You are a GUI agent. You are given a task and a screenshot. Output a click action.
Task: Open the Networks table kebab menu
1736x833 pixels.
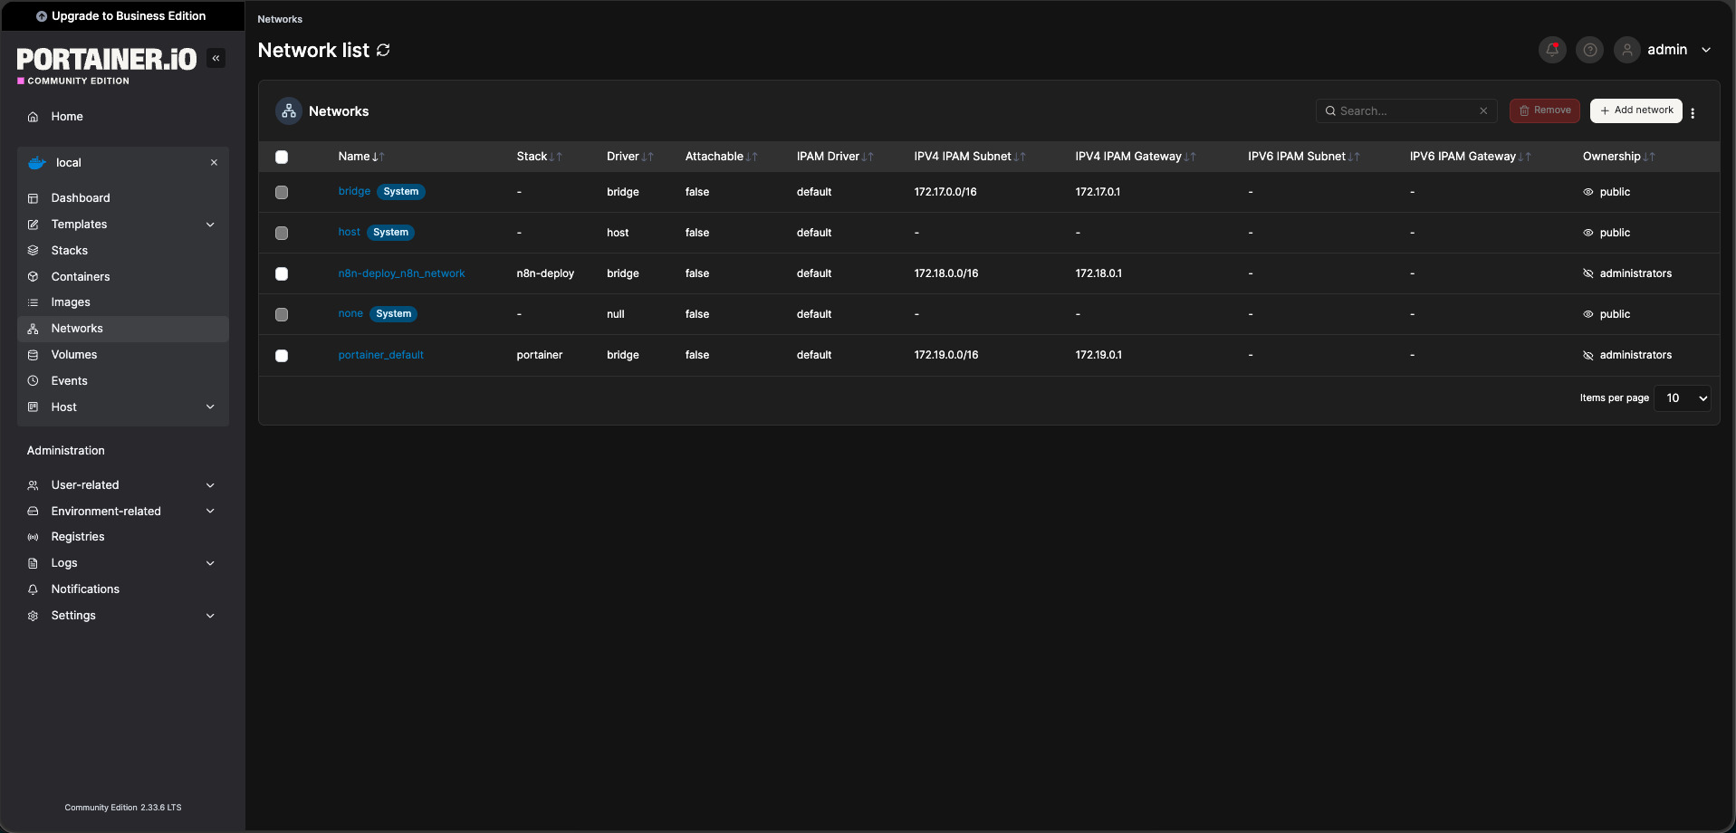1693,112
